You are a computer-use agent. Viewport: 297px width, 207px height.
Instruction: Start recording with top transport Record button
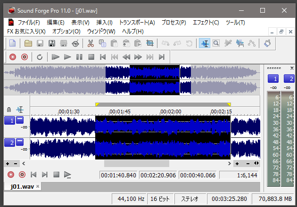(13, 57)
